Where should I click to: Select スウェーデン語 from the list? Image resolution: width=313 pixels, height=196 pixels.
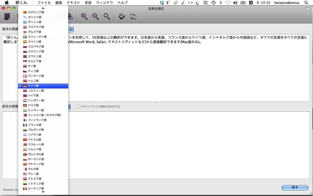click(x=43, y=37)
